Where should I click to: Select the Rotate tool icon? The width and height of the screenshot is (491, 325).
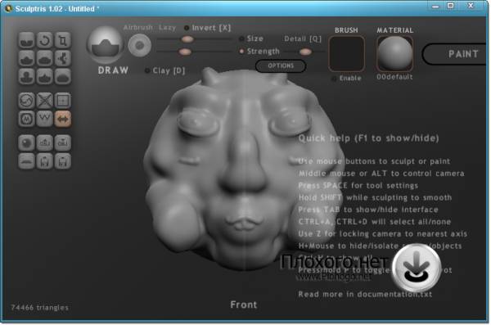pyautogui.click(x=44, y=40)
